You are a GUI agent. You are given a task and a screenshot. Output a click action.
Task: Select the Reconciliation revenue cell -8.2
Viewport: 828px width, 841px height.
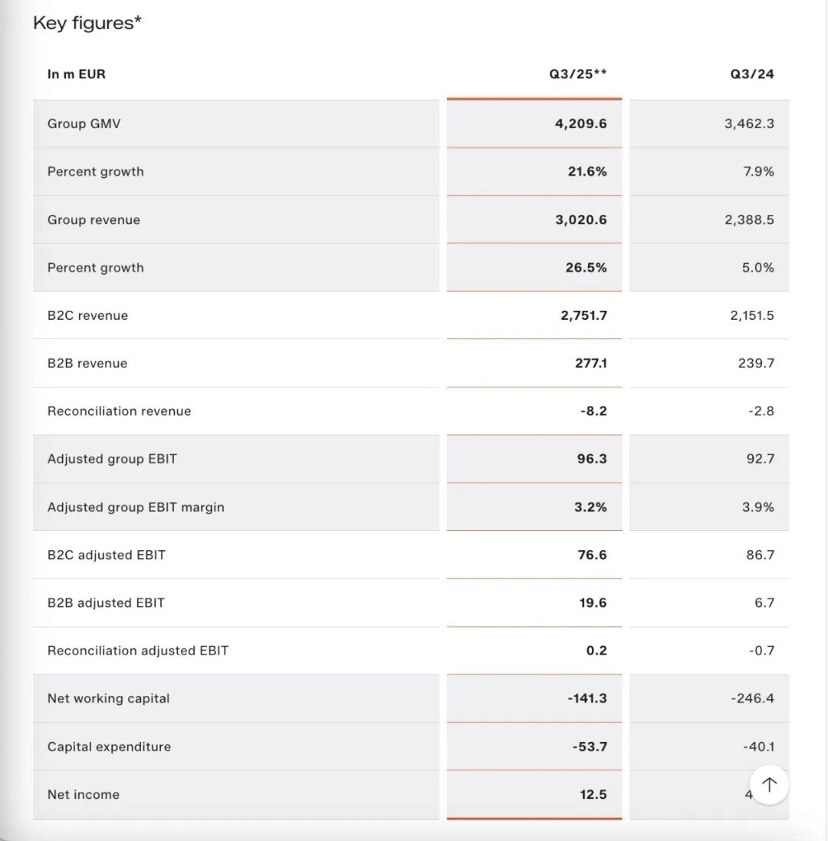[x=593, y=411]
